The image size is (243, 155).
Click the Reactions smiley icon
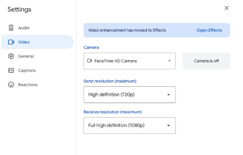pyautogui.click(x=11, y=85)
